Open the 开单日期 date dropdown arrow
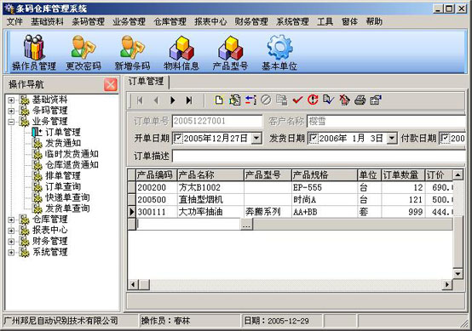This screenshot has width=472, height=331. [x=256, y=139]
